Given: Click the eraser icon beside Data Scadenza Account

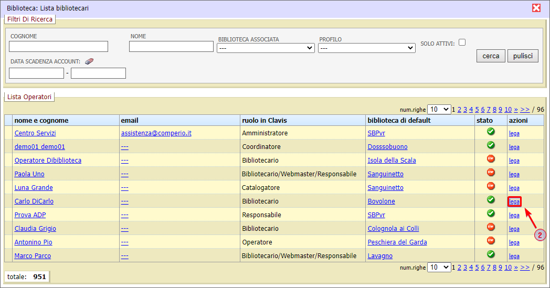Looking at the screenshot, I should 89,61.
